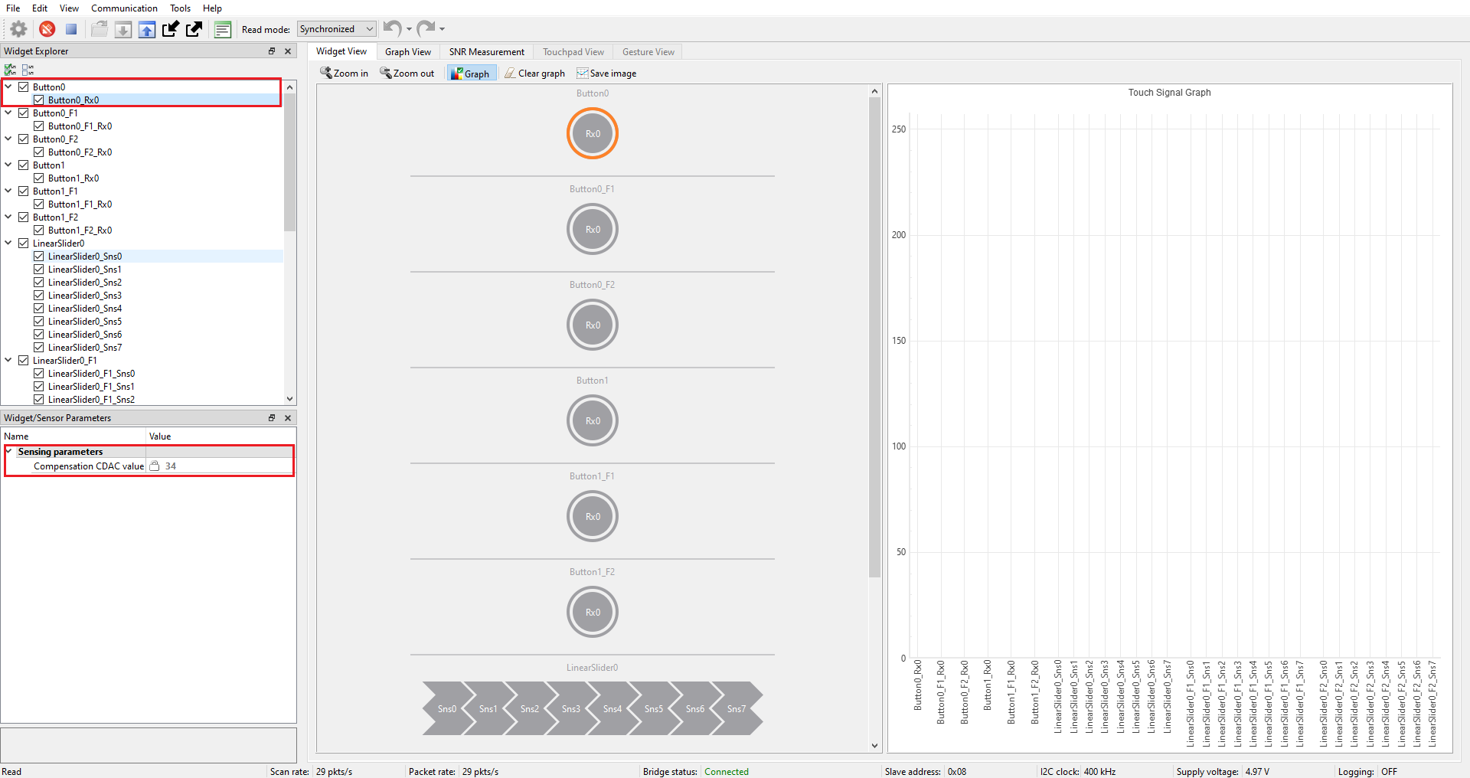Select the Button0 Rx0 sensor circle
The image size is (1470, 778).
(593, 133)
